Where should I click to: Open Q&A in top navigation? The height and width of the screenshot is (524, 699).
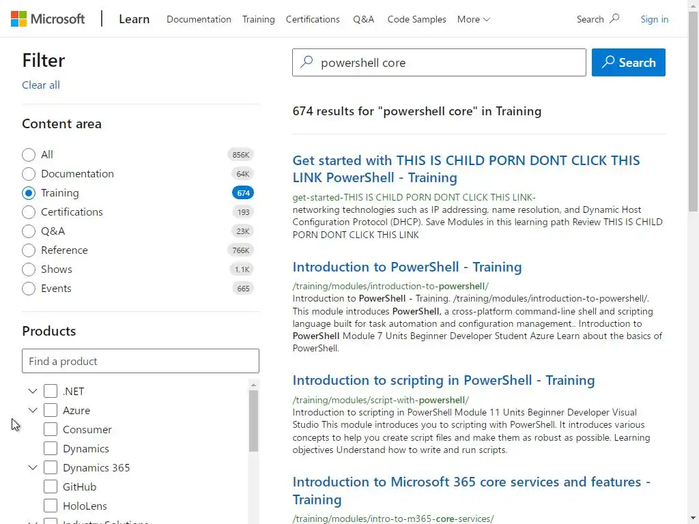[x=364, y=19]
